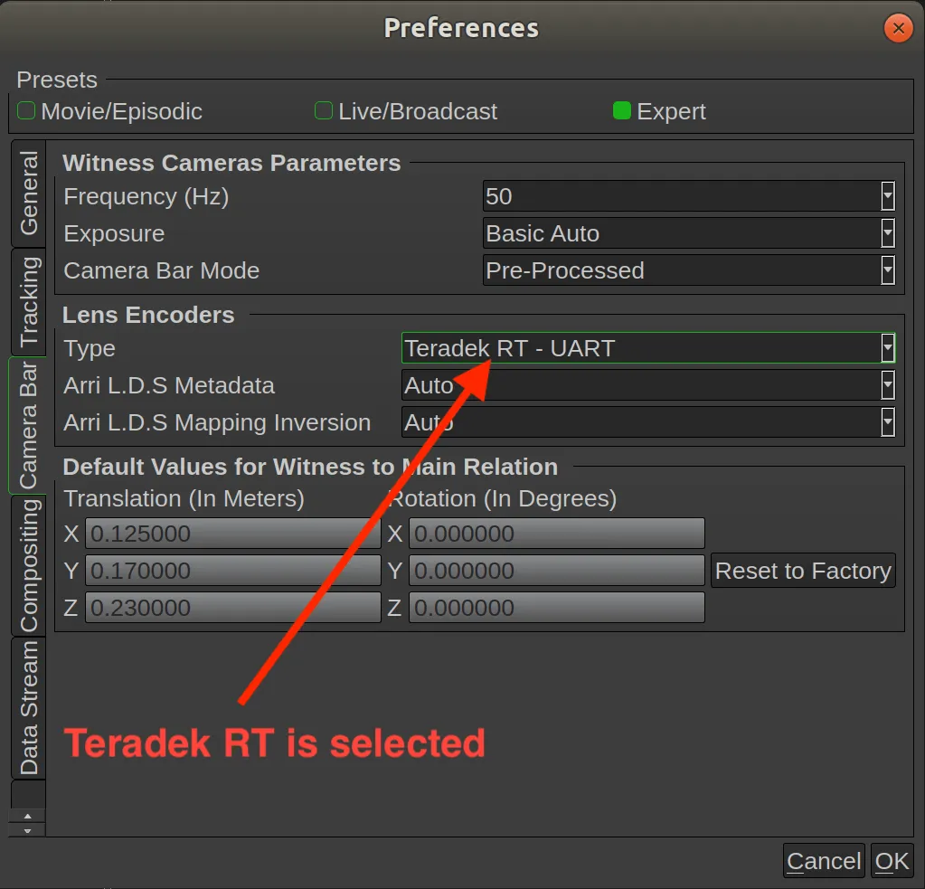This screenshot has height=889, width=925.
Task: Click the Reset to Factory button
Action: [x=803, y=571]
